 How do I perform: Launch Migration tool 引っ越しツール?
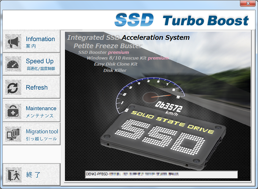coord(42,134)
